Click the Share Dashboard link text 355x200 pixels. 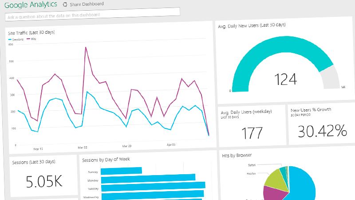[87, 4]
